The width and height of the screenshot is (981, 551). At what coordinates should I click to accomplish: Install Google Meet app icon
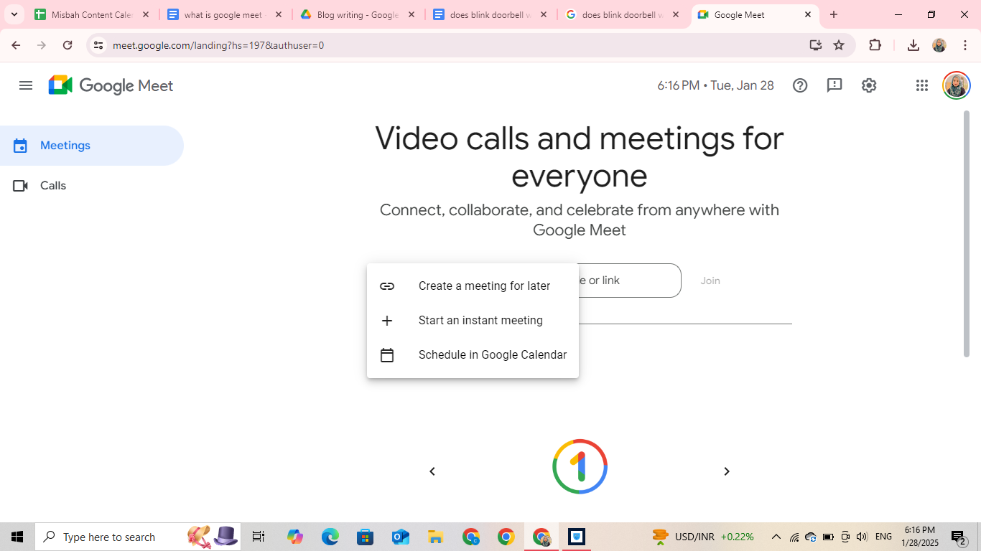click(x=815, y=45)
